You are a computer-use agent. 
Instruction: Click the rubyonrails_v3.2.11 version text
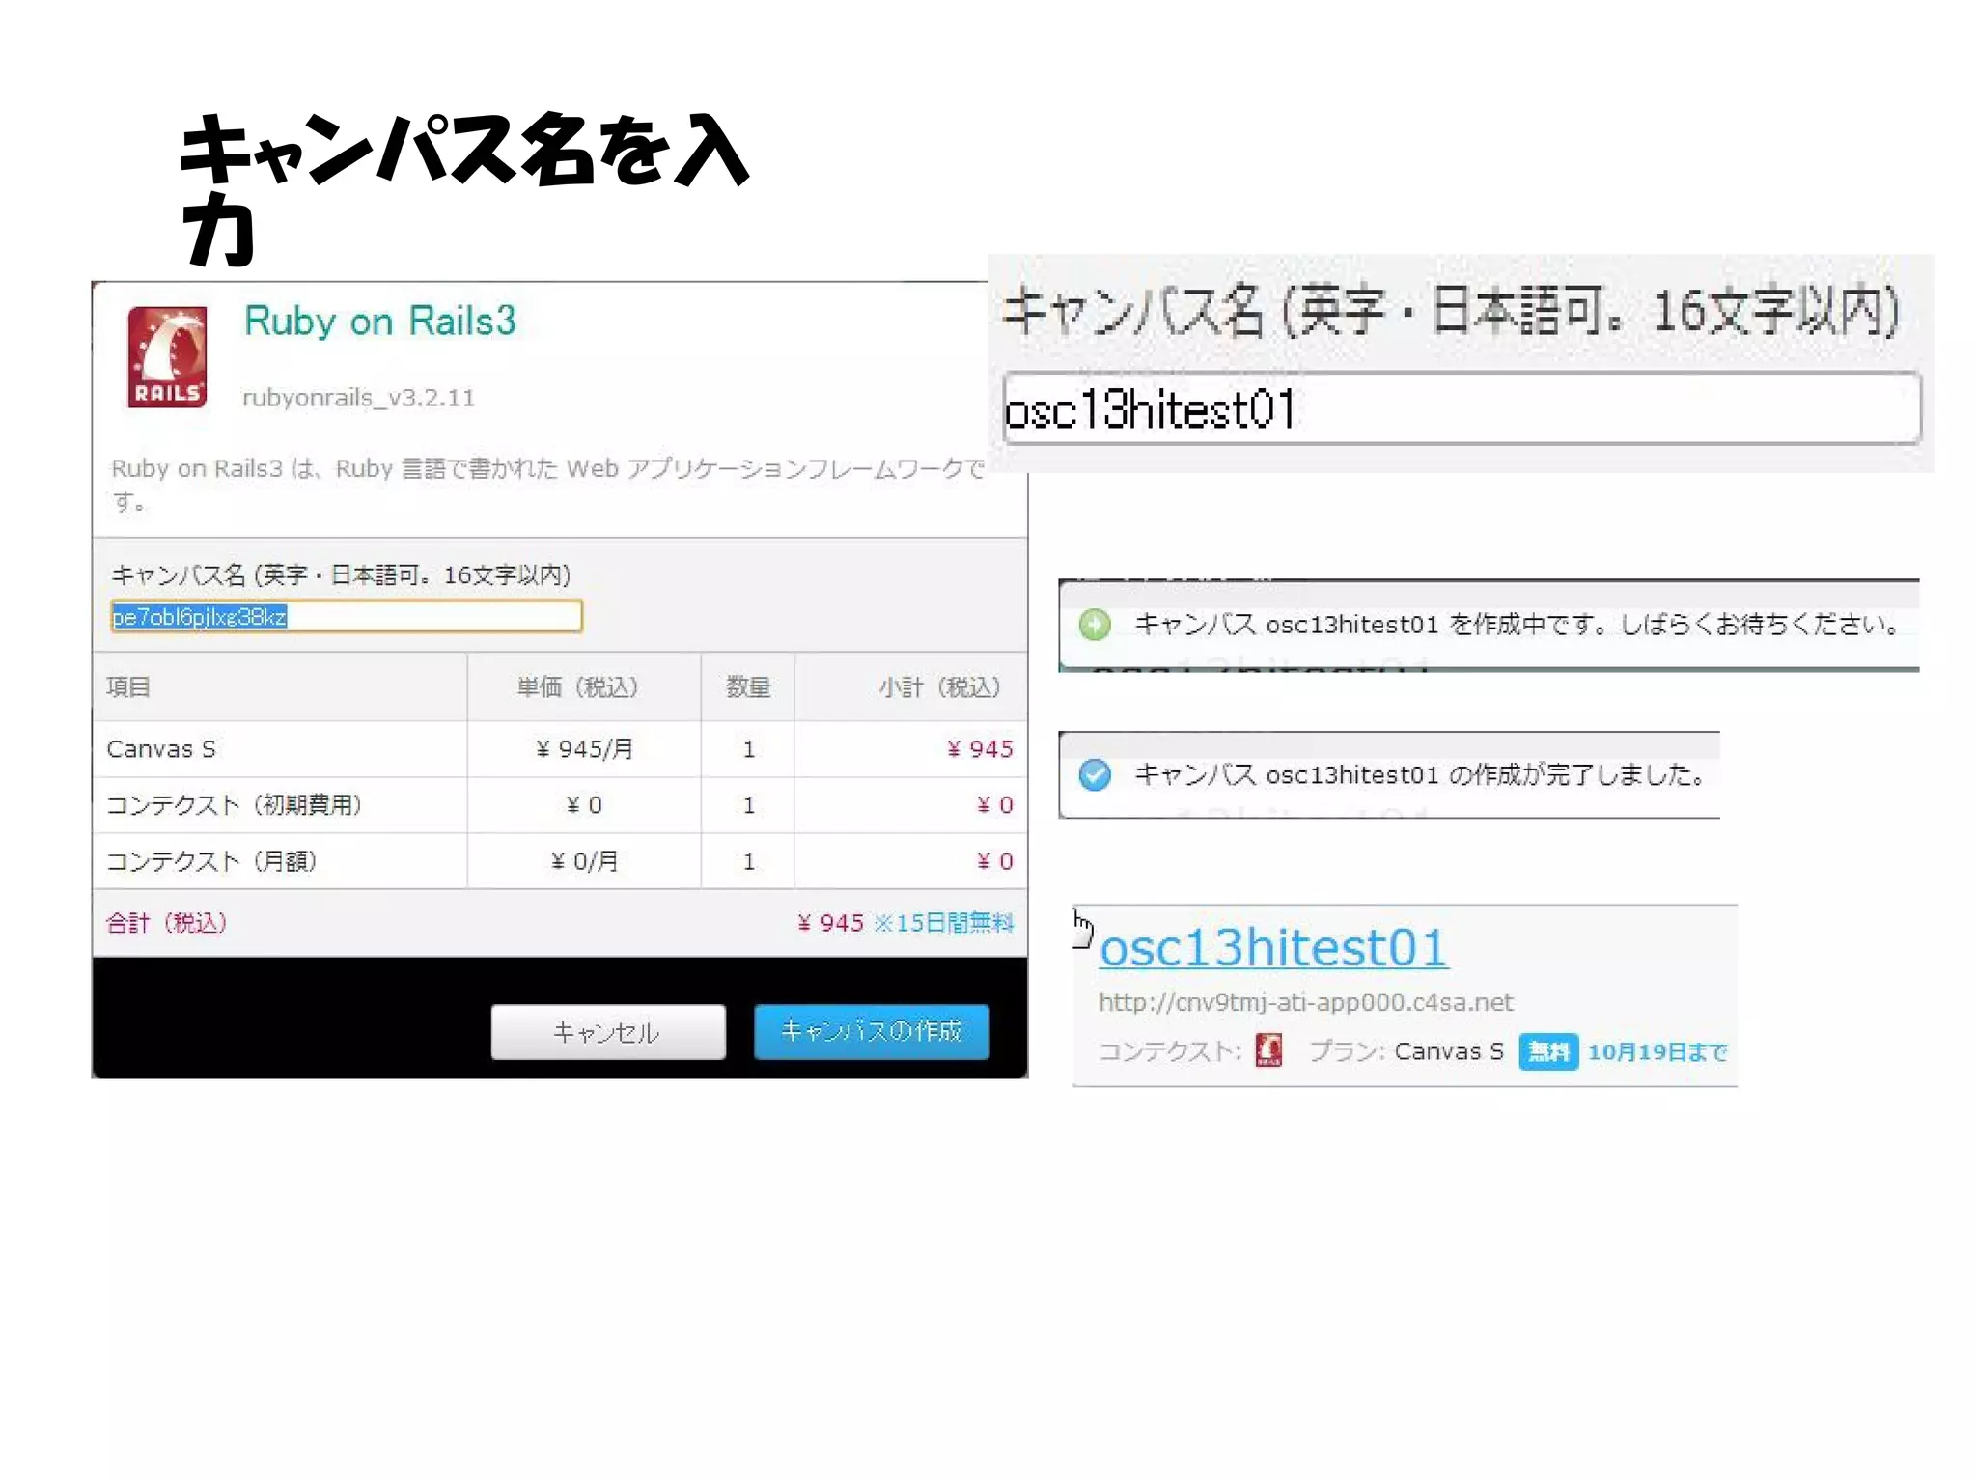pyautogui.click(x=358, y=398)
